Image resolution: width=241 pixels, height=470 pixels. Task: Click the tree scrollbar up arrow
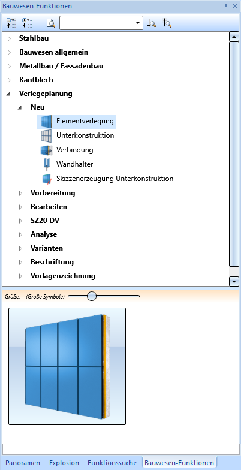coord(234,37)
